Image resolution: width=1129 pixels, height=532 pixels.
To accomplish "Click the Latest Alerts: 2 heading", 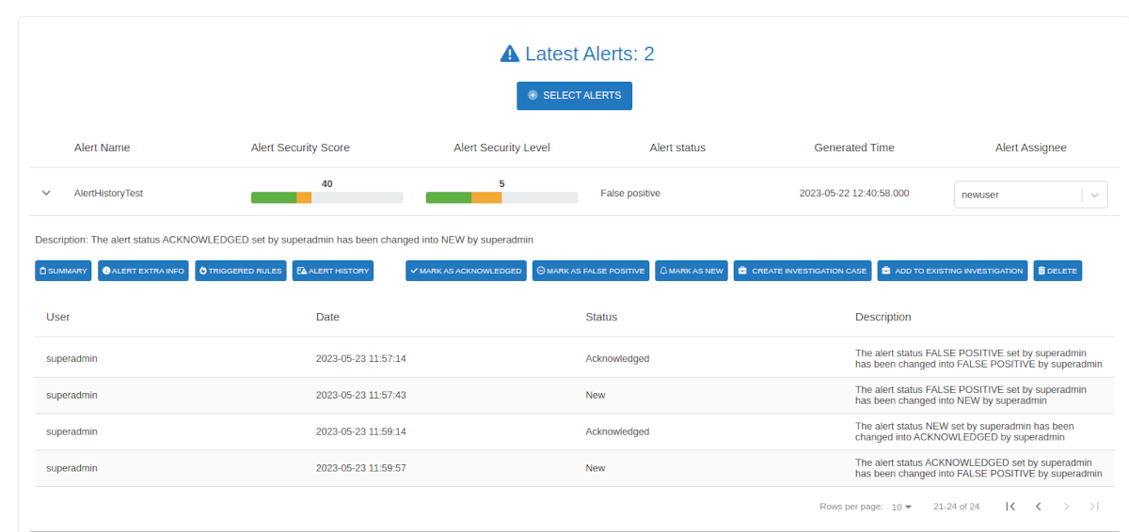I will (590, 55).
